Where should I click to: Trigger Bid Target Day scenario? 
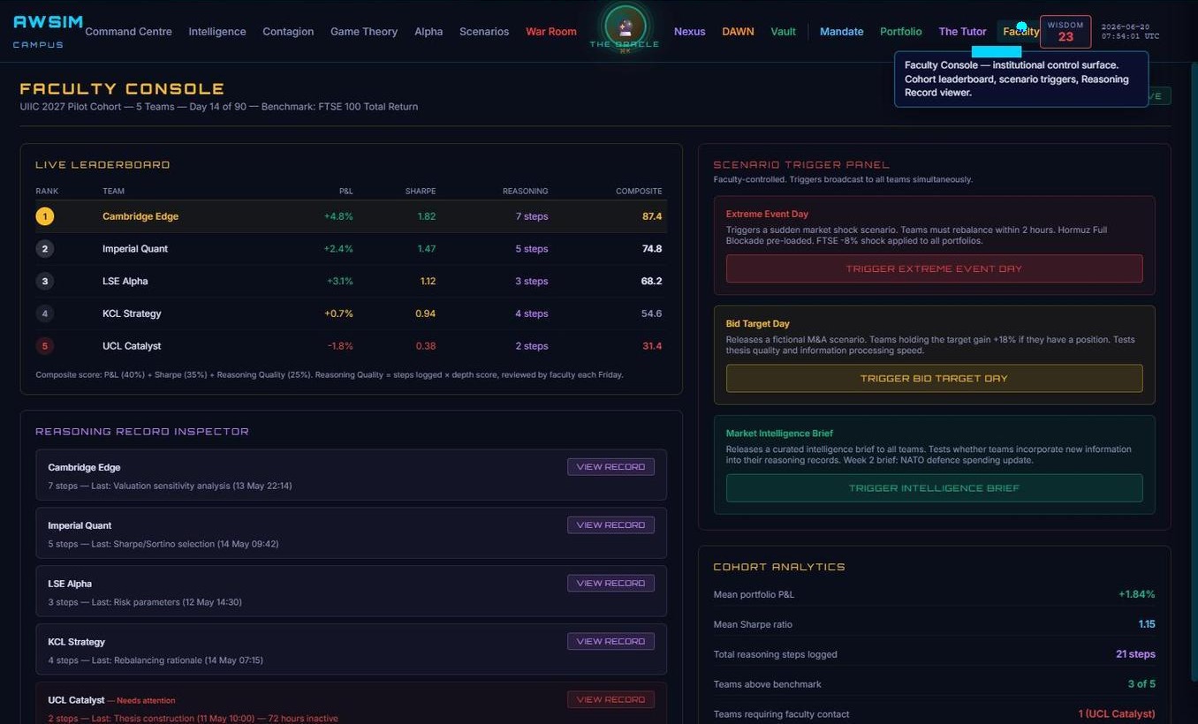(934, 378)
